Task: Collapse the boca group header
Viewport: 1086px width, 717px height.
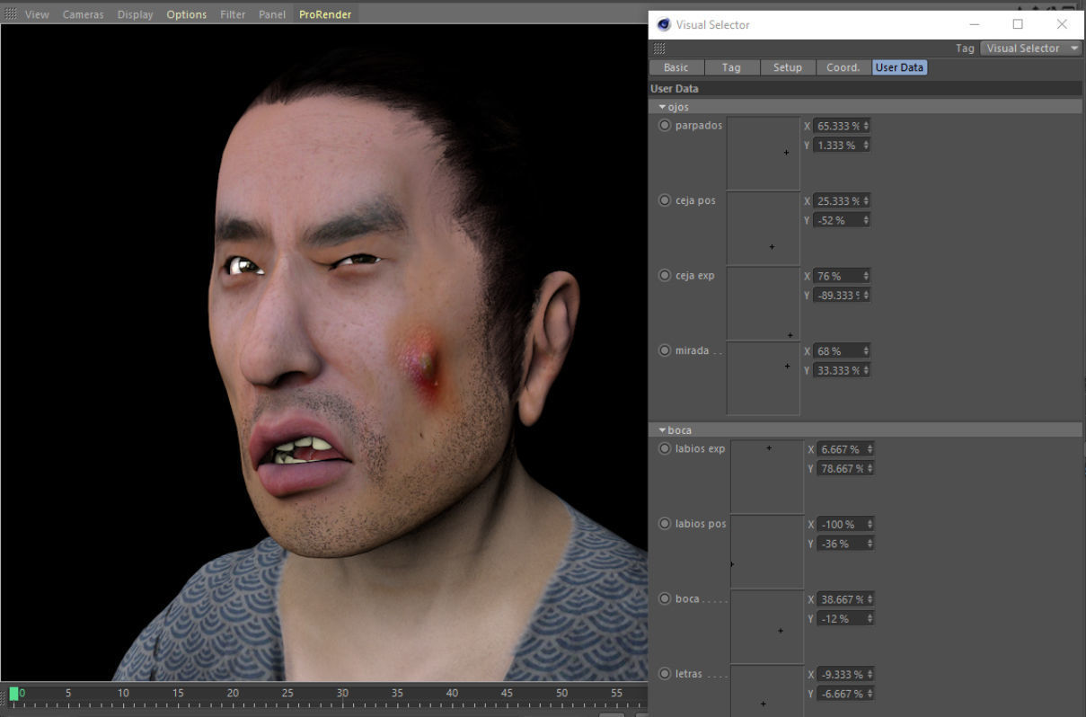Action: tap(663, 430)
